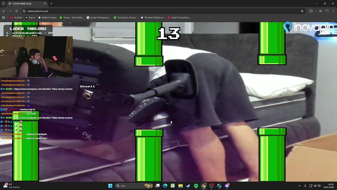Bookmark this page with the star icon
The height and width of the screenshot is (190, 337).
point(302,11)
